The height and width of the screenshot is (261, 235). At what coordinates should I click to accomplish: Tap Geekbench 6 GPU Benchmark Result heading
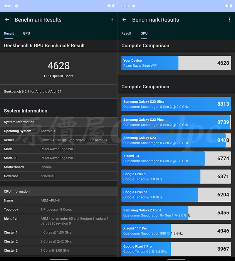point(44,46)
